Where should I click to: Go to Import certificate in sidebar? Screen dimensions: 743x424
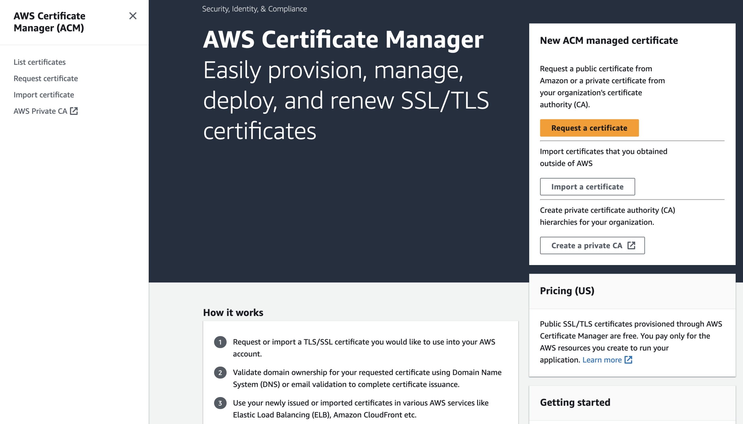pos(44,95)
